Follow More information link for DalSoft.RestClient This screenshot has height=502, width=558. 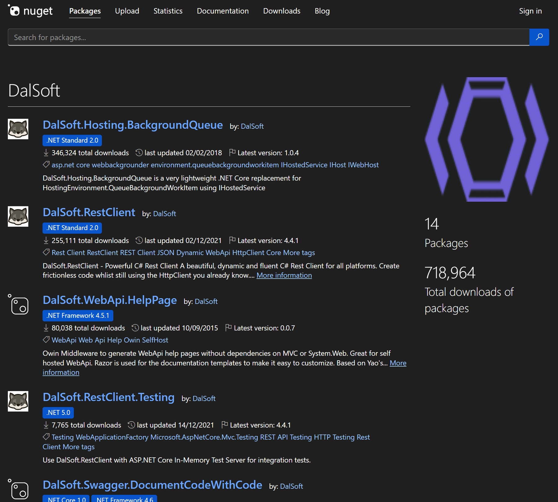(284, 275)
